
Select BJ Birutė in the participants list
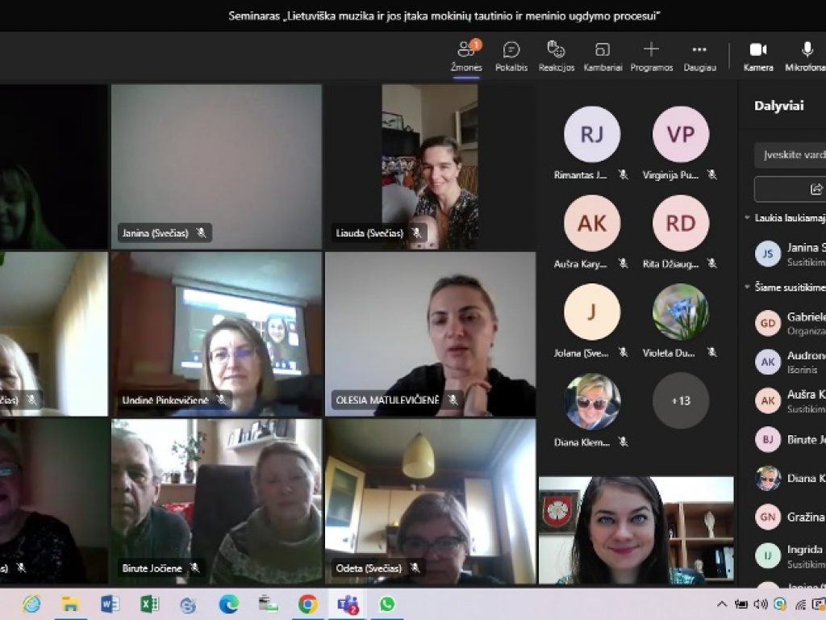point(790,440)
